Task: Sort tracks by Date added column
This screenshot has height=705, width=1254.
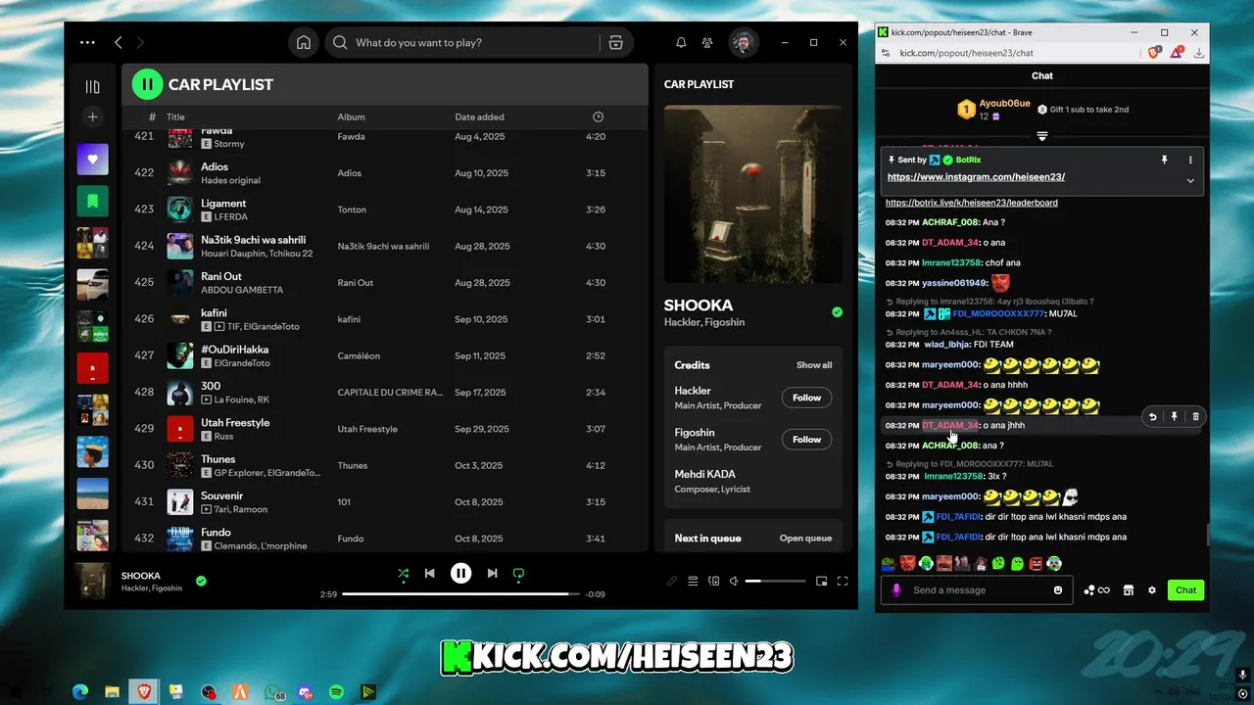Action: point(479,117)
